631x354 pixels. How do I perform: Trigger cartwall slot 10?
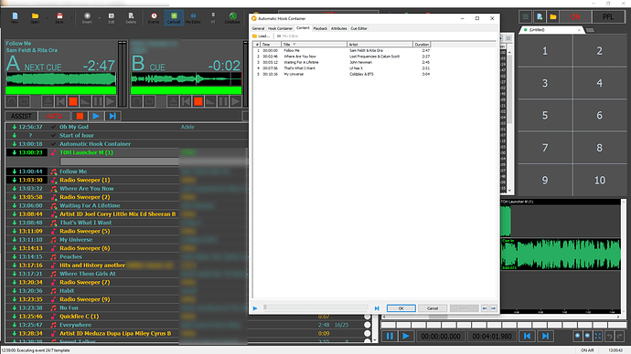[x=600, y=181]
